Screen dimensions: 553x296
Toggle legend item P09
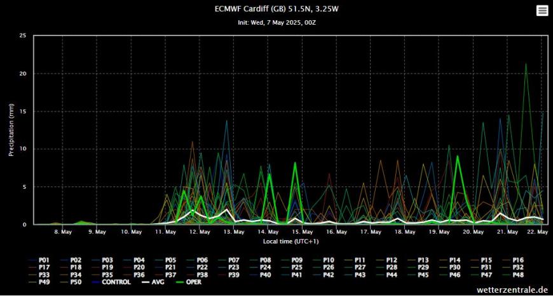(292, 260)
